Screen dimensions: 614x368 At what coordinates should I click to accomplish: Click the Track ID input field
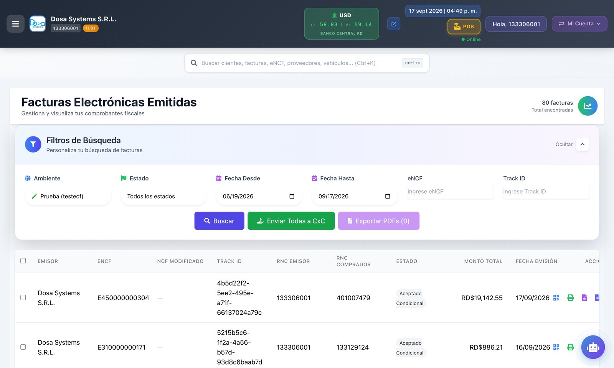pyautogui.click(x=546, y=192)
